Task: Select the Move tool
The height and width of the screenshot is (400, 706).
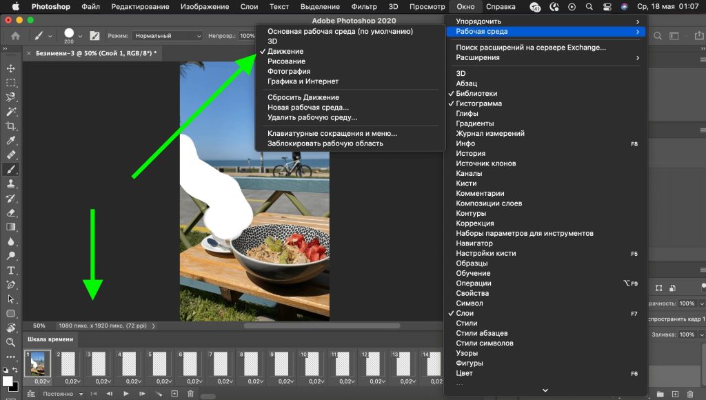Action: [x=11, y=68]
